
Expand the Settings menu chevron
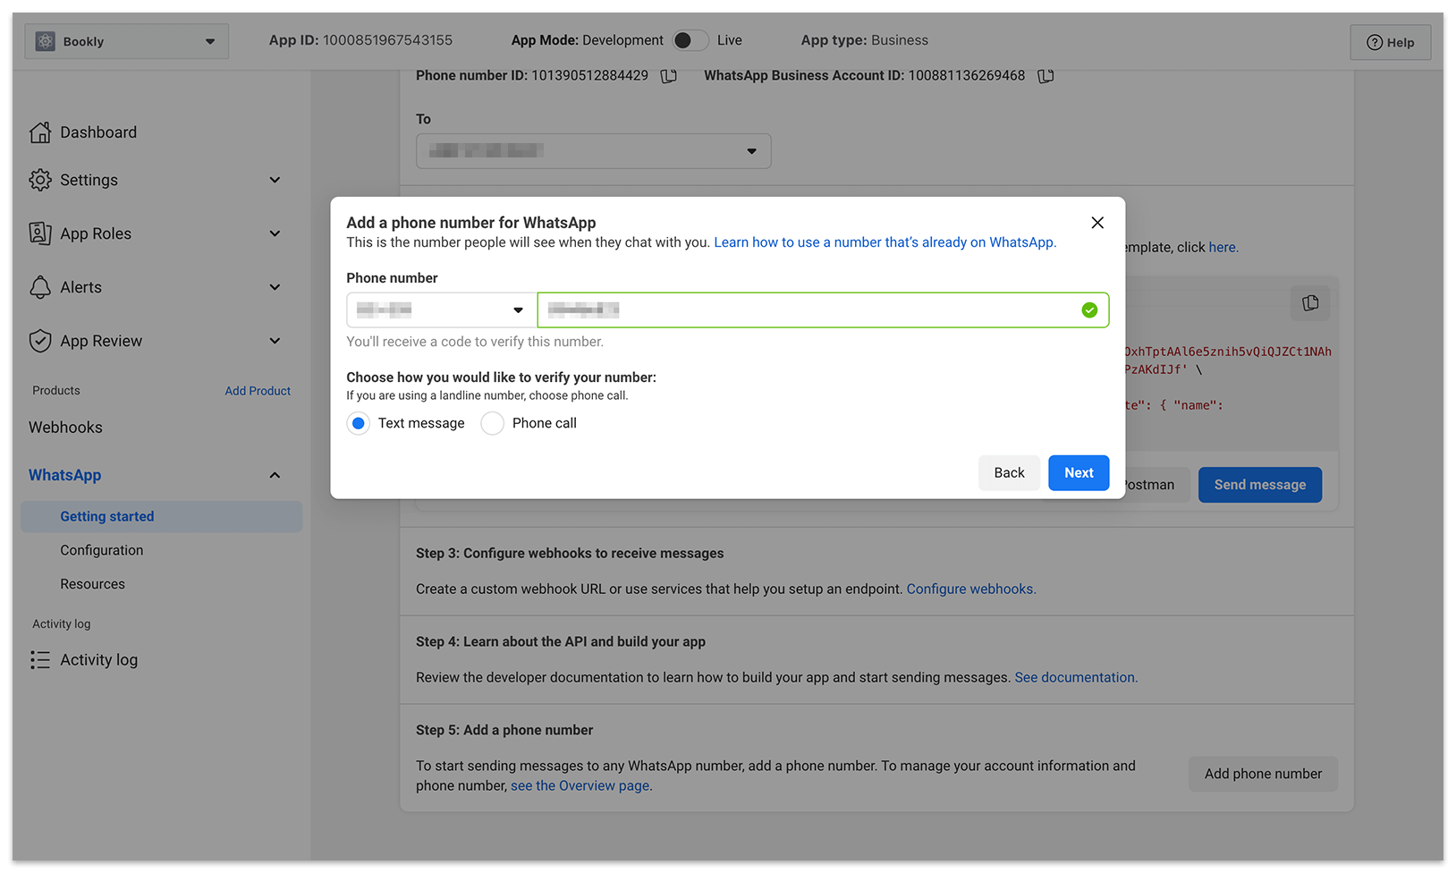point(275,180)
